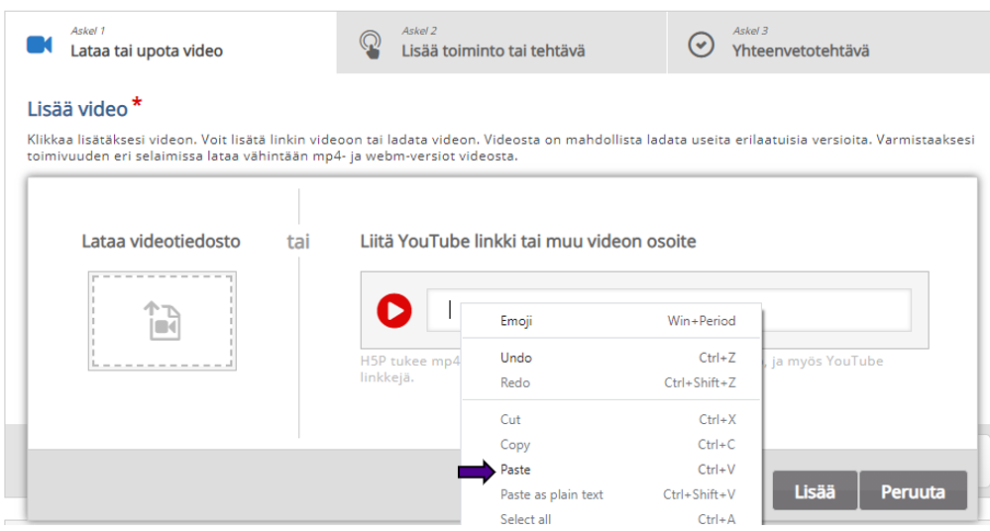Image resolution: width=990 pixels, height=531 pixels.
Task: Click the checkmark circle icon in Askel 3
Action: 702,44
